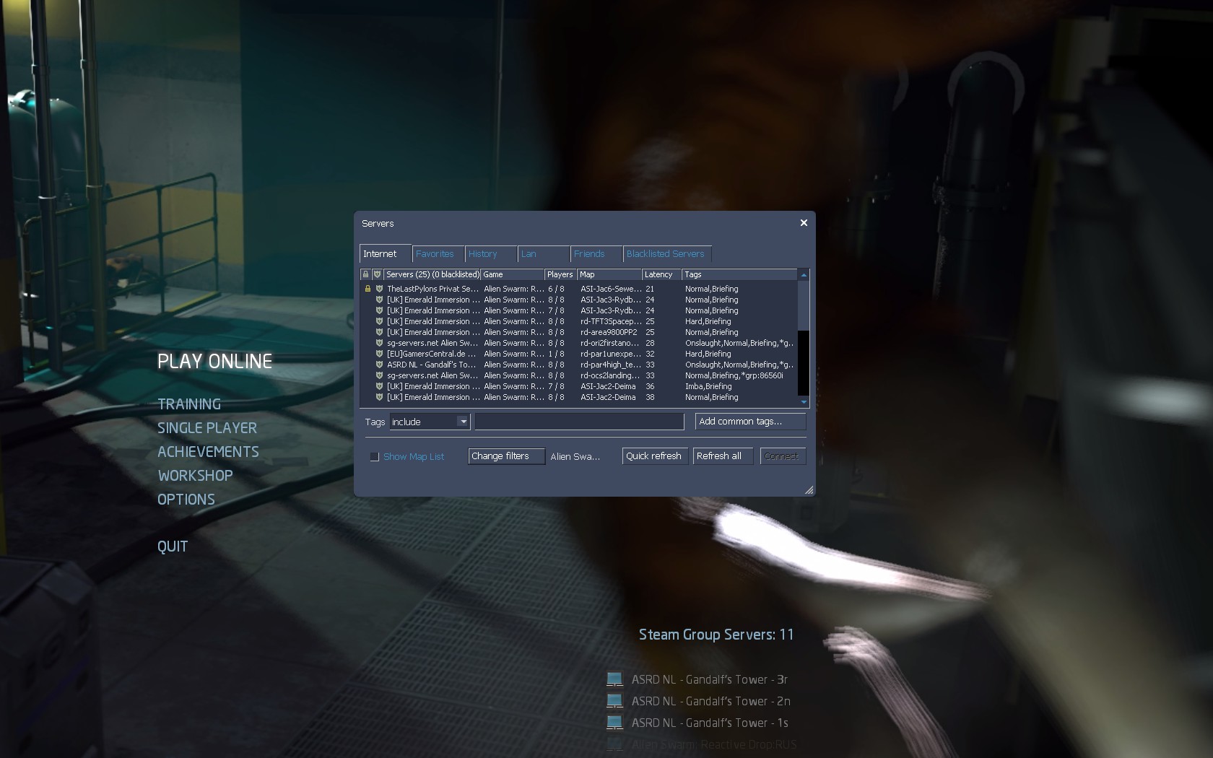
Task: Click the computer icon beside Gandalf's Tower - 3r
Action: coord(614,679)
